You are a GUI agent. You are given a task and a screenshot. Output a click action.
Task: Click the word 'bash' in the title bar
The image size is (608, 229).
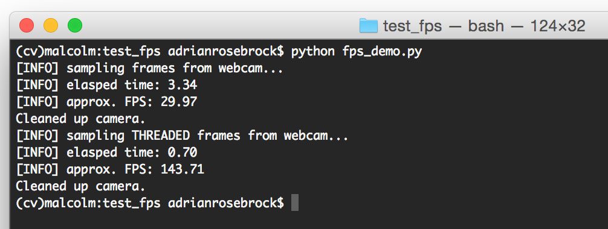click(487, 27)
